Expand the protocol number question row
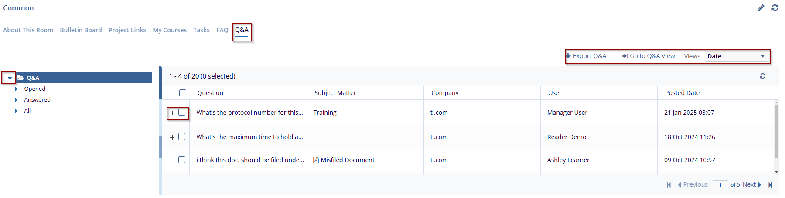The height and width of the screenshot is (198, 785). tap(172, 113)
